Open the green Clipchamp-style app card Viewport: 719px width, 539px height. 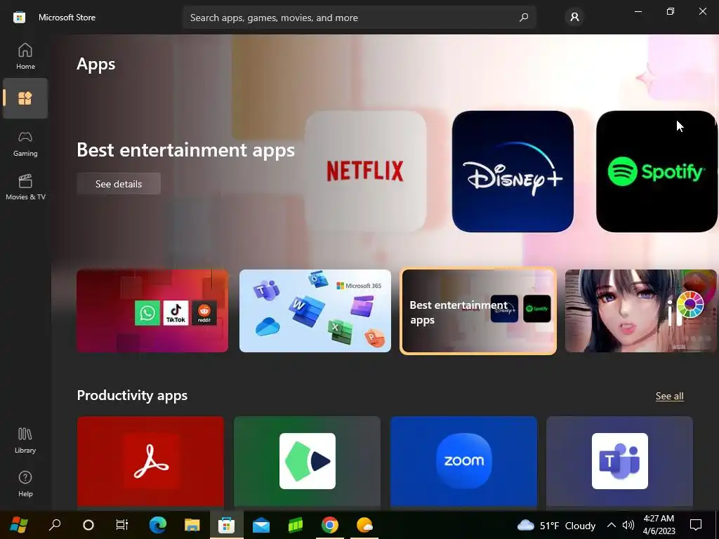(308, 462)
